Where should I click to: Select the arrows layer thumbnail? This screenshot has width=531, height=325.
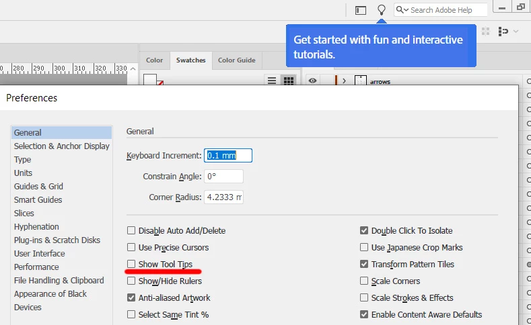click(x=360, y=81)
